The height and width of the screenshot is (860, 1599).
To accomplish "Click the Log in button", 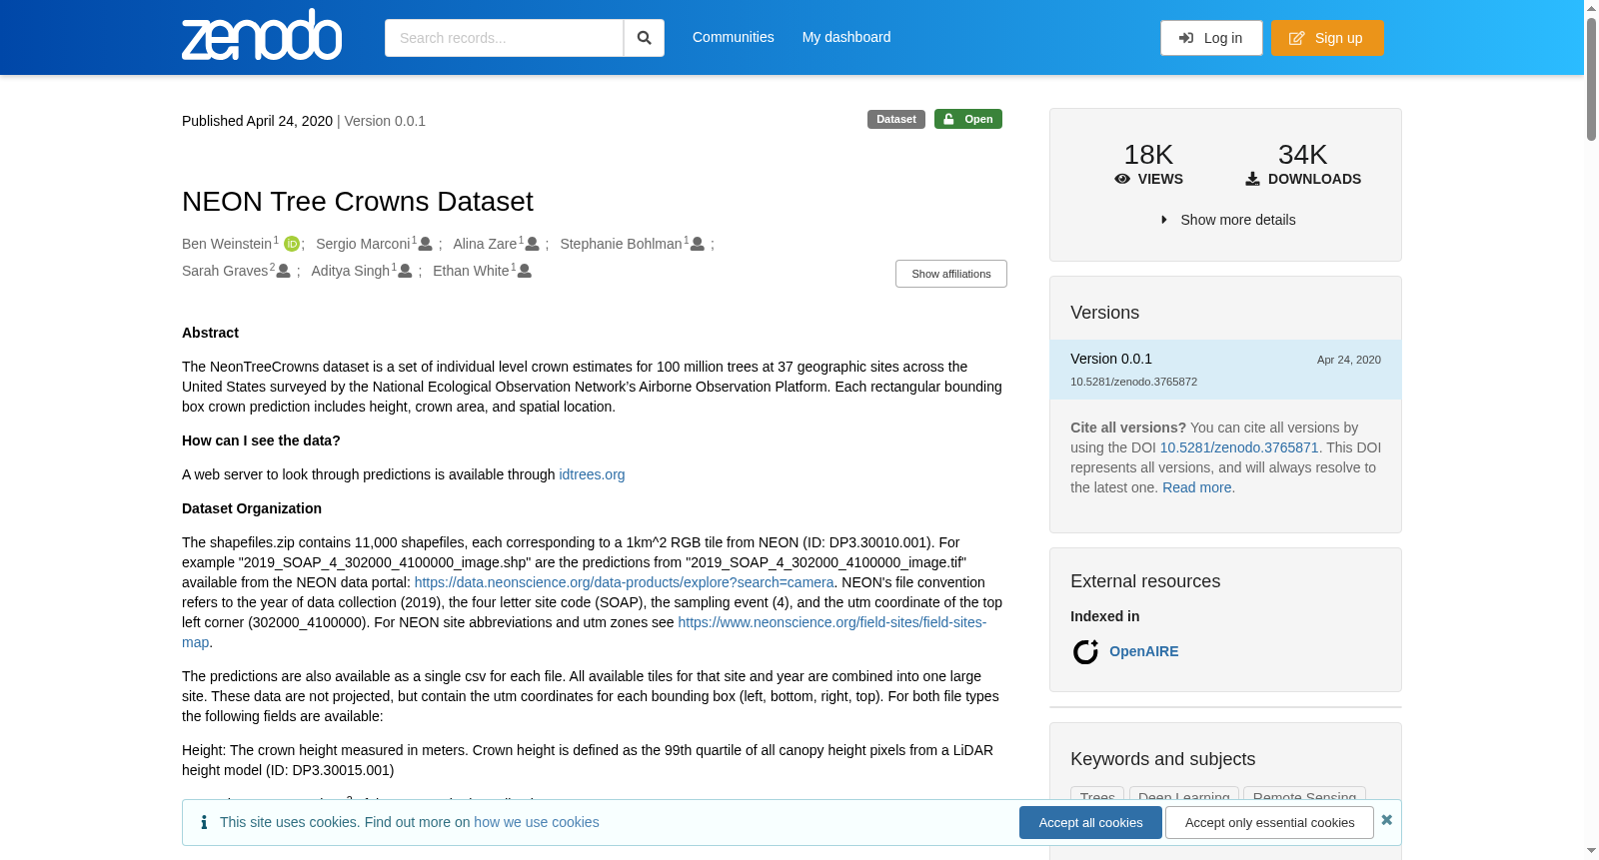I will pos(1211,38).
